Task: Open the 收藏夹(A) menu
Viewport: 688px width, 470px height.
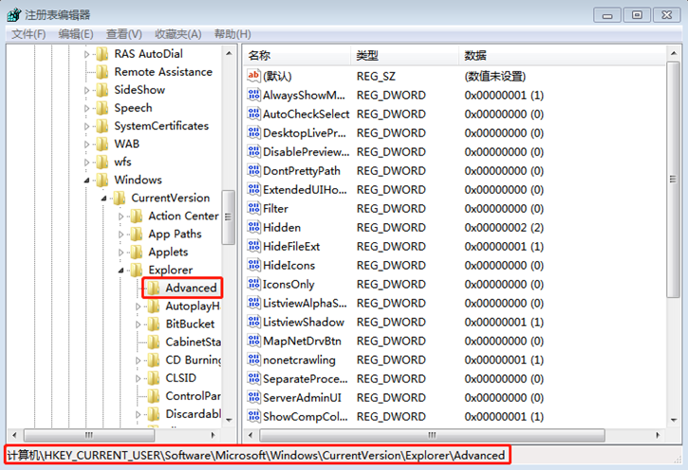Action: pyautogui.click(x=177, y=34)
